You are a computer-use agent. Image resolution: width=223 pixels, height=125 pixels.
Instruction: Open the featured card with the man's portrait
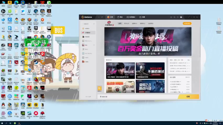click(120, 71)
